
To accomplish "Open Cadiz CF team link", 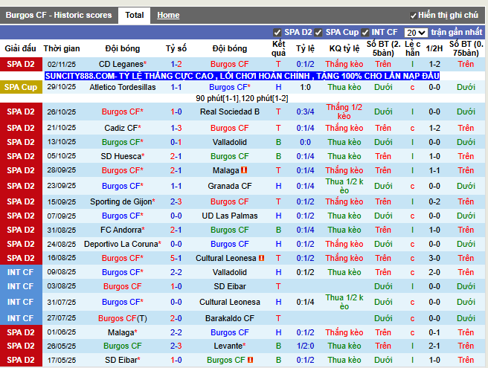I will (x=122, y=128).
